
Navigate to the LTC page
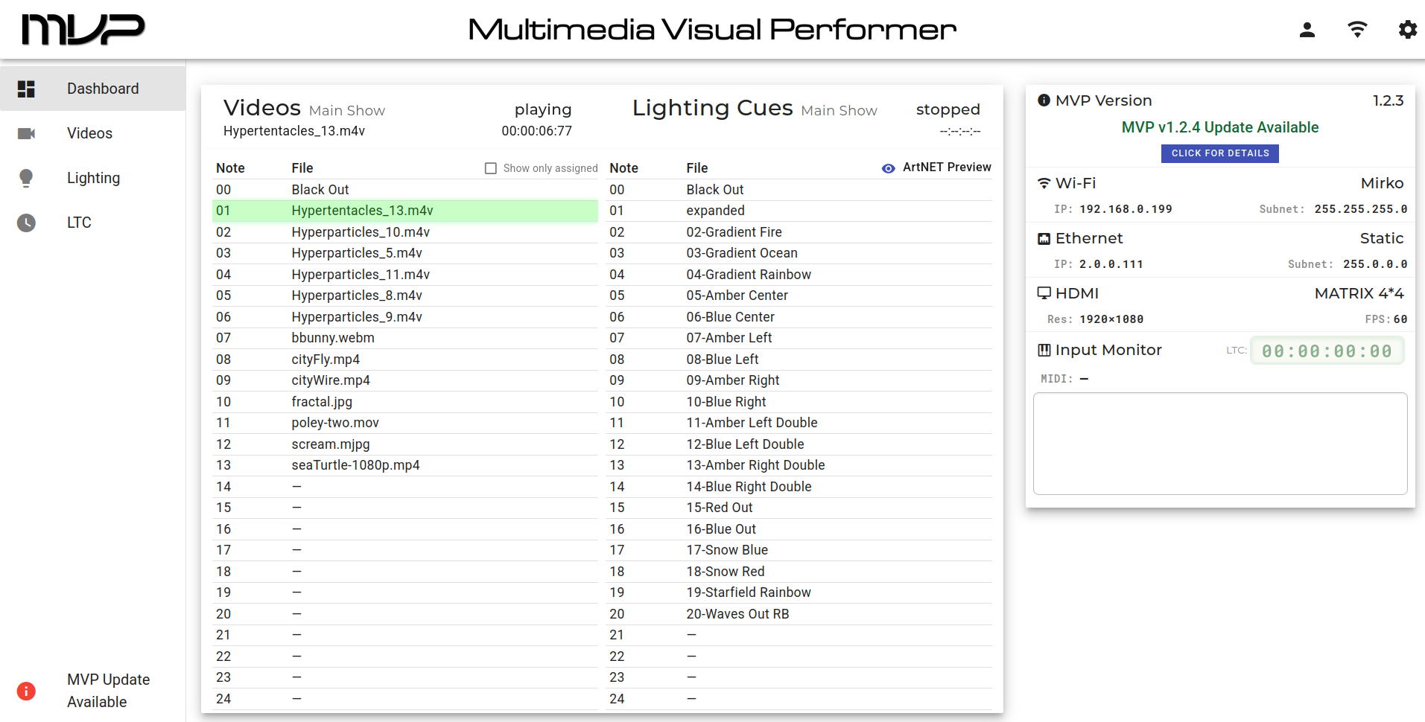tap(79, 223)
